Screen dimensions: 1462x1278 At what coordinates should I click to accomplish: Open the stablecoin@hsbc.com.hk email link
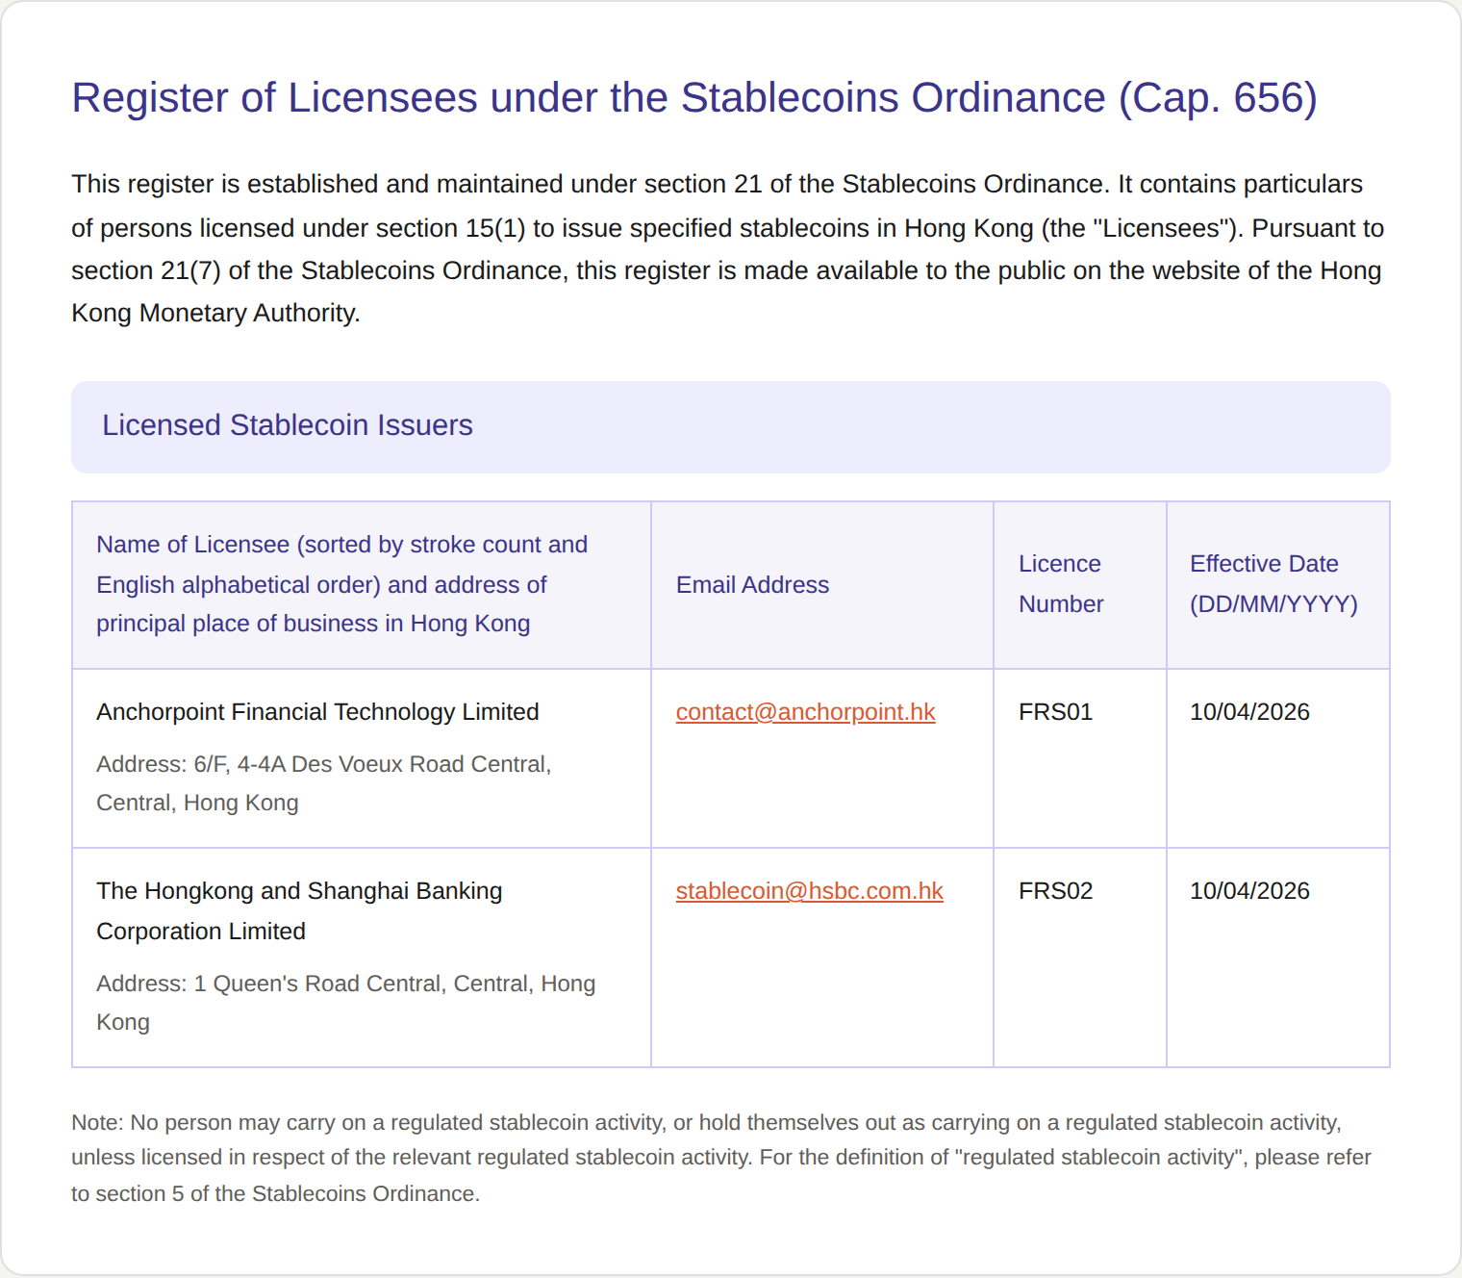(809, 891)
